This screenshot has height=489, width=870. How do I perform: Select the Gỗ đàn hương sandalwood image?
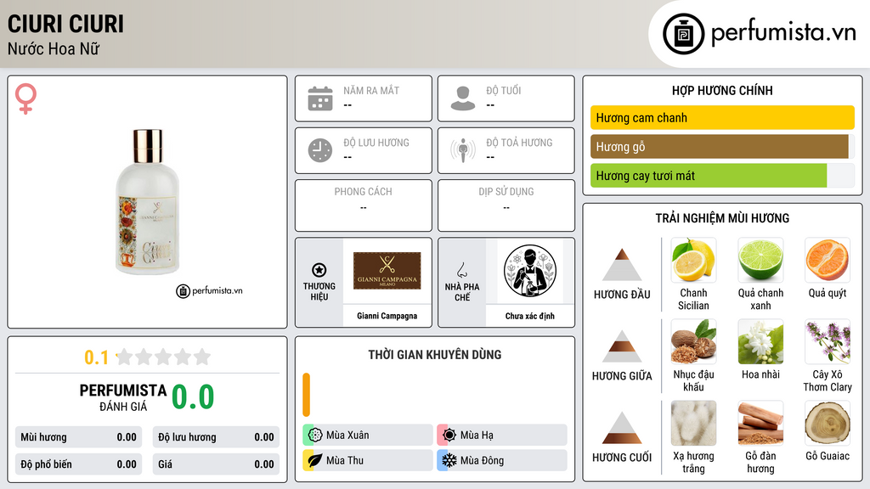[760, 423]
